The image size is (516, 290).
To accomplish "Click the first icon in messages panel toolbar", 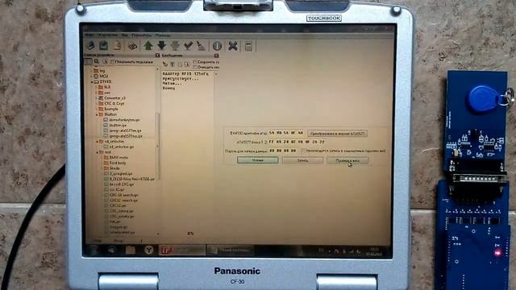I will (165, 64).
